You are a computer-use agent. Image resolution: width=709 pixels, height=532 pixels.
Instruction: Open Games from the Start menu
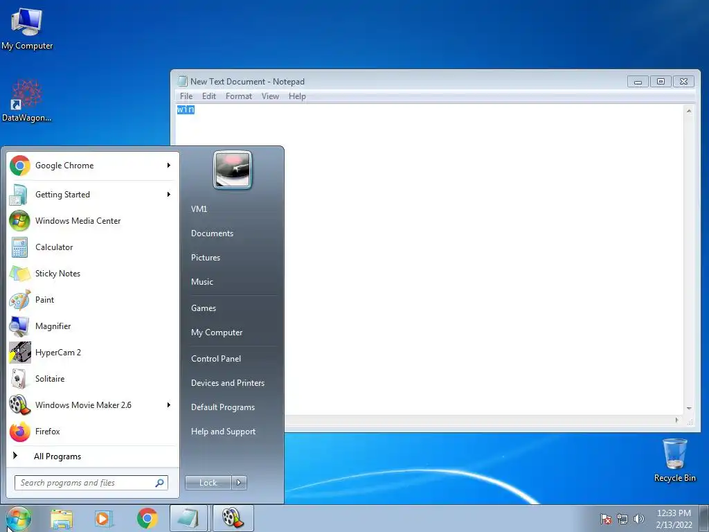[x=204, y=308]
